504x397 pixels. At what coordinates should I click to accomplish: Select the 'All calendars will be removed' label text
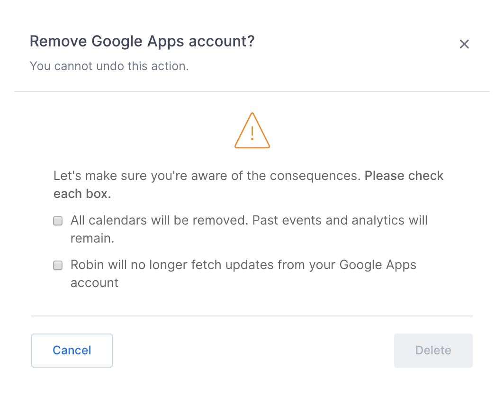(x=249, y=229)
